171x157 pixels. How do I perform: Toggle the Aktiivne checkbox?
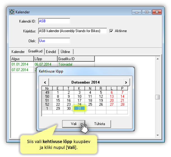[111, 31]
